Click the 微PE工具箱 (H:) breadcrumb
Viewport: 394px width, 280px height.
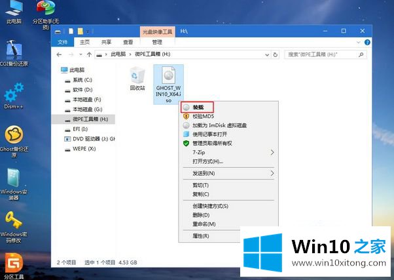click(152, 54)
